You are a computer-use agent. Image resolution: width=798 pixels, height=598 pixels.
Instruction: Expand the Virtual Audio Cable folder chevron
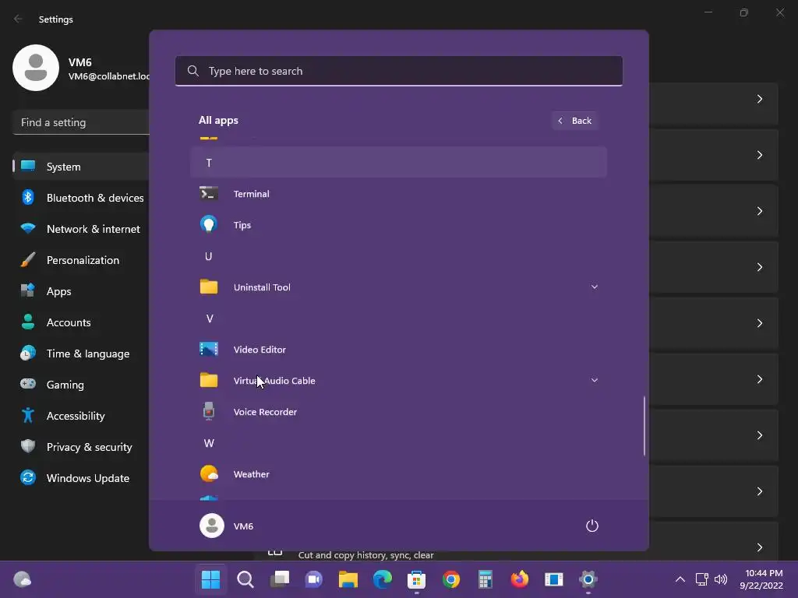(x=594, y=380)
